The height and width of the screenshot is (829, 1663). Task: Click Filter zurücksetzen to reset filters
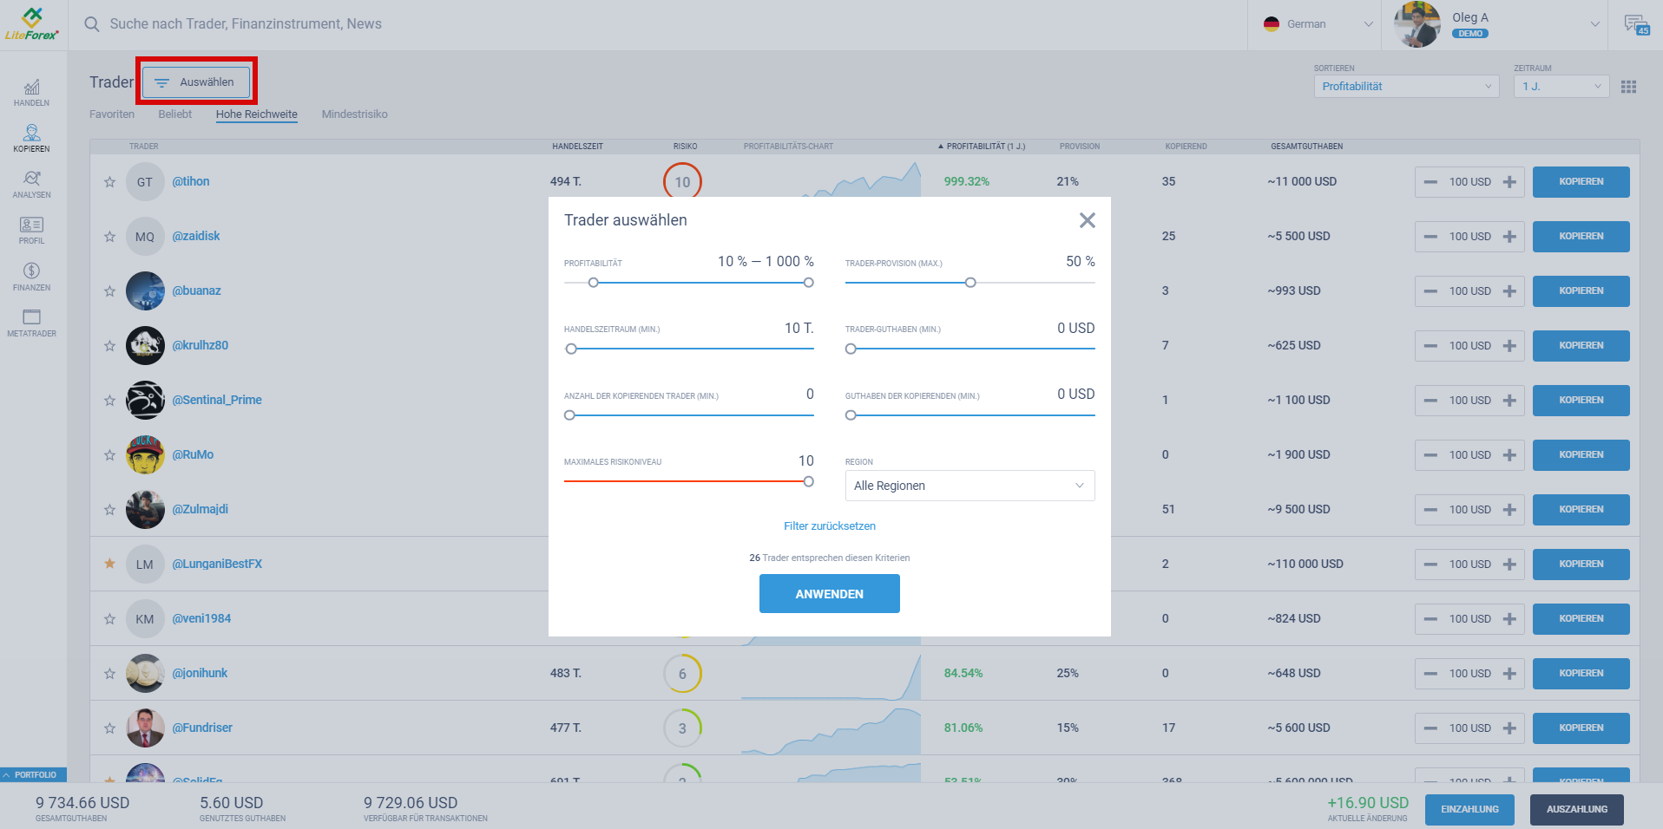[829, 525]
